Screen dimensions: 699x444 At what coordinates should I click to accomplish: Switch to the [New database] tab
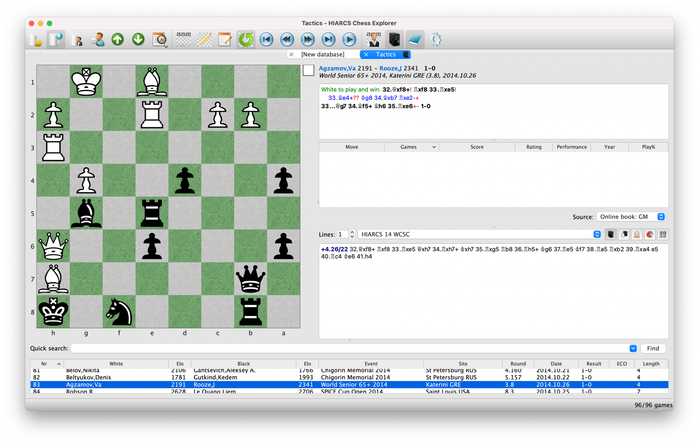click(323, 54)
